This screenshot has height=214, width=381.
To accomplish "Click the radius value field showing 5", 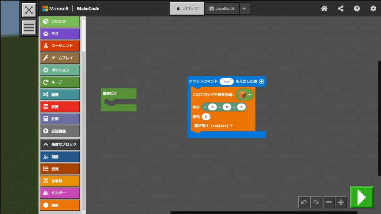I will click(206, 117).
